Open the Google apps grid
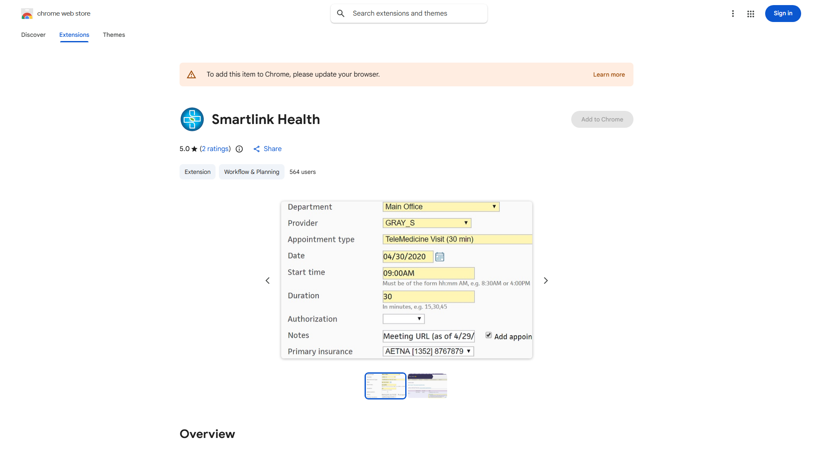The image size is (813, 457). [x=751, y=13]
